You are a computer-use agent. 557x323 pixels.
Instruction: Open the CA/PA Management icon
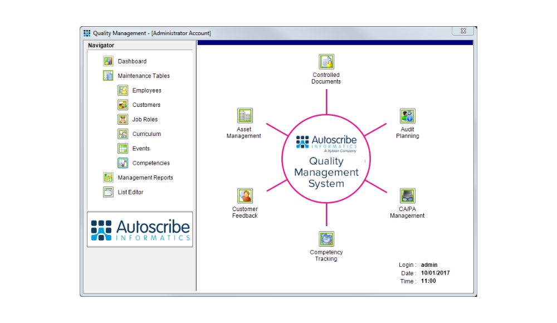click(407, 196)
